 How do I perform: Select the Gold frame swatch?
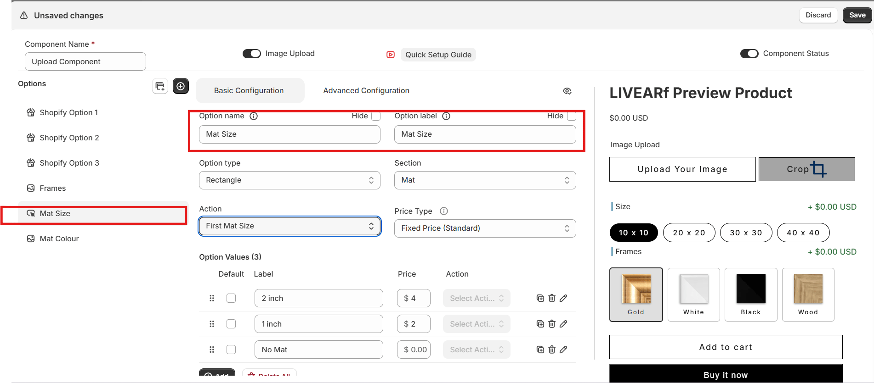[636, 294]
